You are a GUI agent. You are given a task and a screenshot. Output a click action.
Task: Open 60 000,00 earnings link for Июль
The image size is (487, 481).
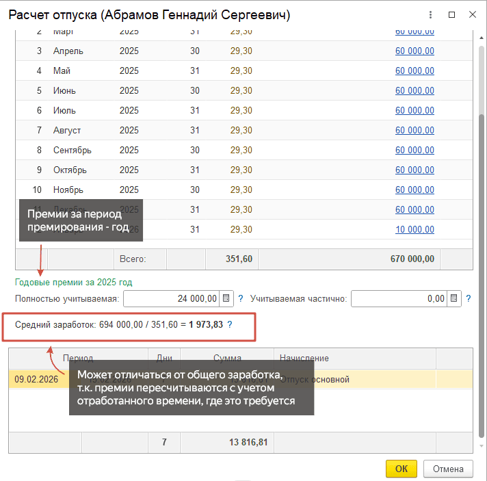(x=414, y=111)
